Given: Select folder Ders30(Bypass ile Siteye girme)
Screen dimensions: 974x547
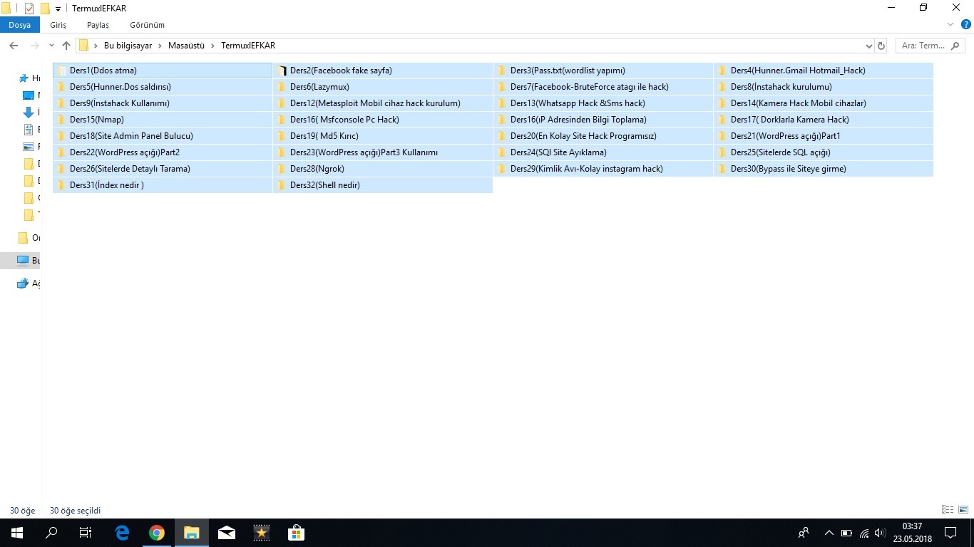Looking at the screenshot, I should (824, 169).
